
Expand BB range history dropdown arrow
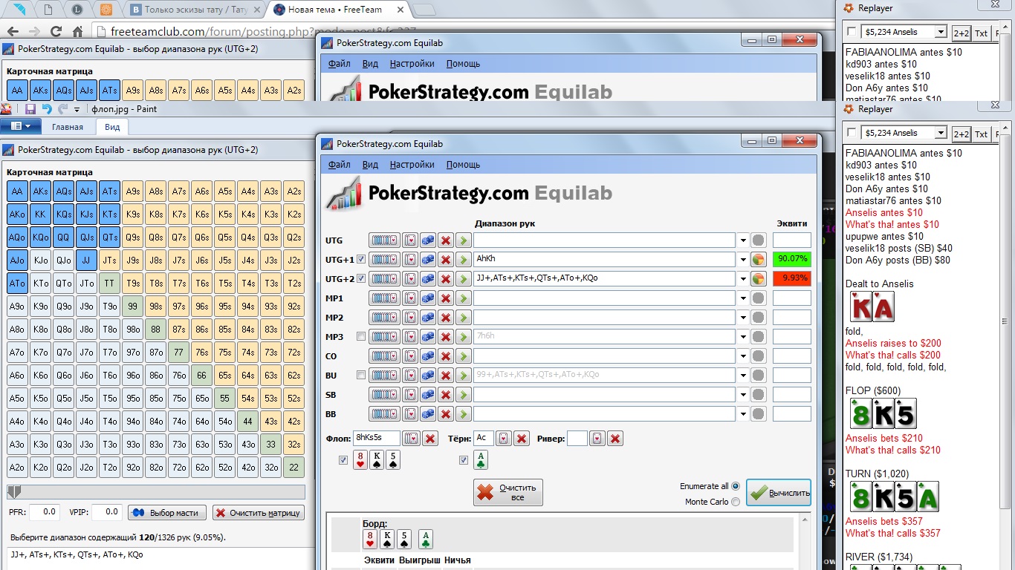742,414
